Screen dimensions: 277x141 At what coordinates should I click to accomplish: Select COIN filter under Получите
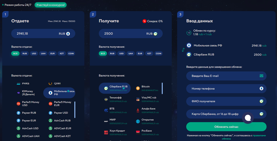click(x=158, y=53)
